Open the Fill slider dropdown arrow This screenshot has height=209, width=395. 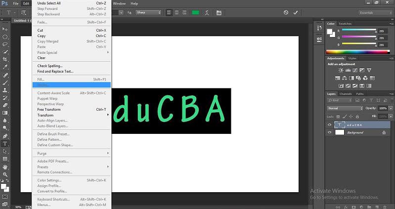(391, 117)
